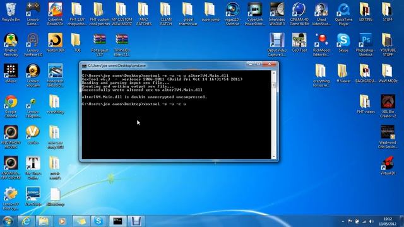
Task: Select the Cyberlink Power2Go shortcut
Action: click(x=55, y=14)
